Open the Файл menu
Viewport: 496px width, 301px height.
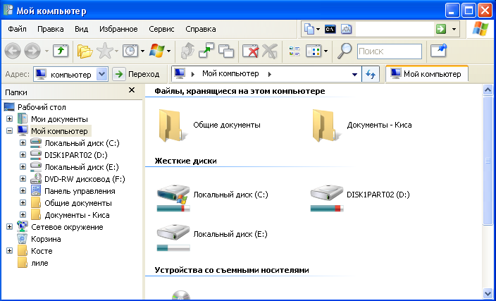(x=17, y=29)
